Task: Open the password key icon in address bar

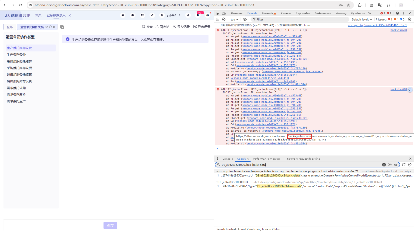Action: [341, 5]
